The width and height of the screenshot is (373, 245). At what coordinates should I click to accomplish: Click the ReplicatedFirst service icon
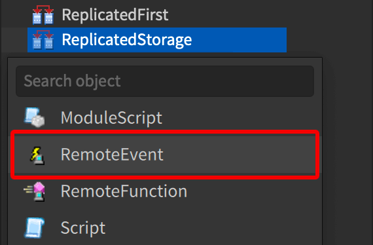coord(43,15)
